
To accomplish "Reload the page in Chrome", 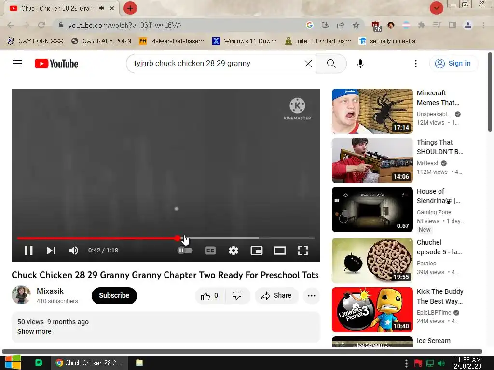I will pyautogui.click(x=41, y=25).
